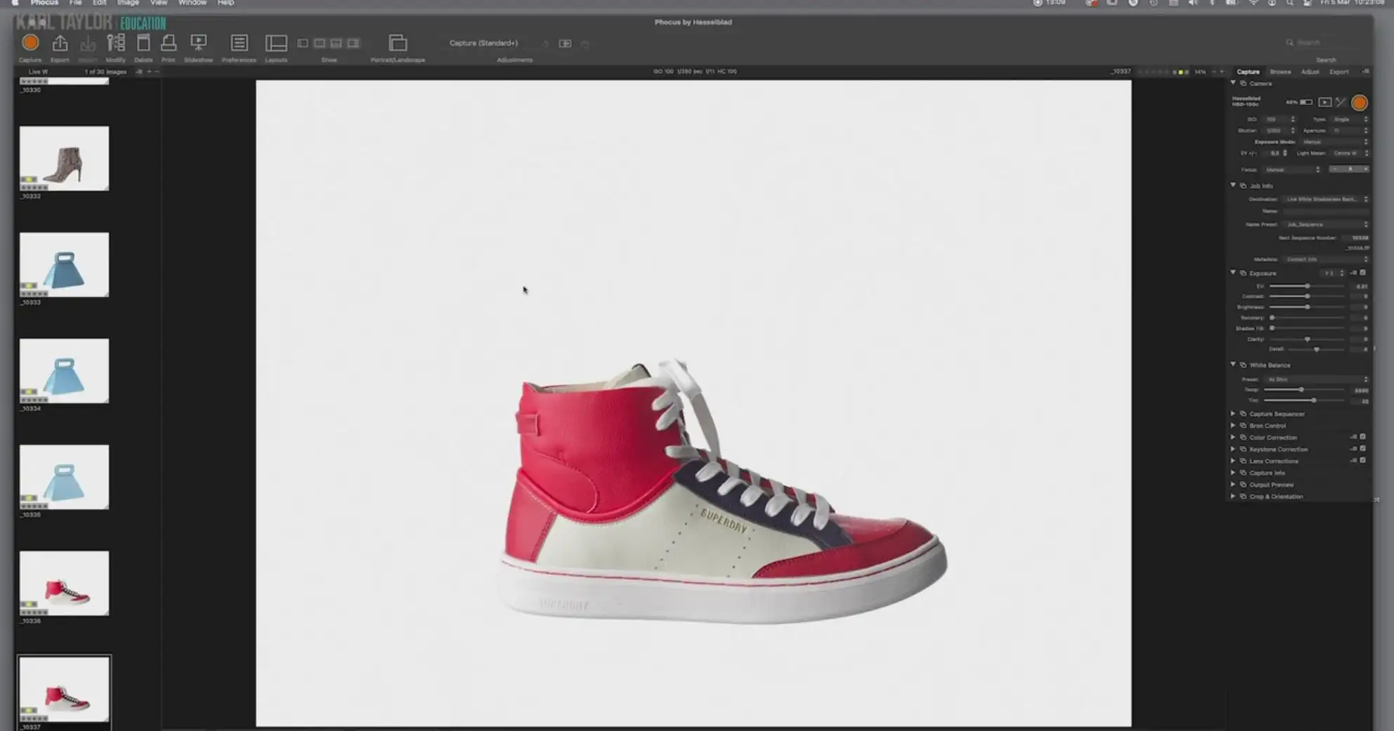This screenshot has height=731, width=1394.
Task: Start the Slideshow from the toolbar
Action: tap(199, 43)
